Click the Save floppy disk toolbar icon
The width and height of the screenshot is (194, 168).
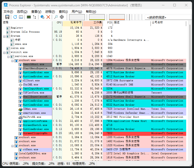[7, 17]
